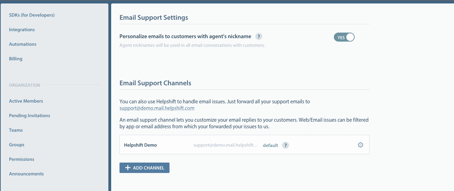Open Groups in the Organization section
This screenshot has width=454, height=191.
[x=17, y=145]
